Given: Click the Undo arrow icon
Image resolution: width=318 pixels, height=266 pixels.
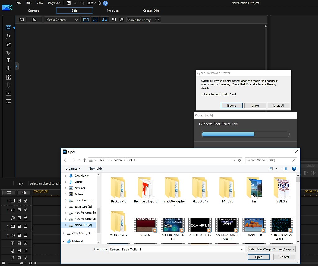Looking at the screenshot, I should pyautogui.click(x=76, y=3).
